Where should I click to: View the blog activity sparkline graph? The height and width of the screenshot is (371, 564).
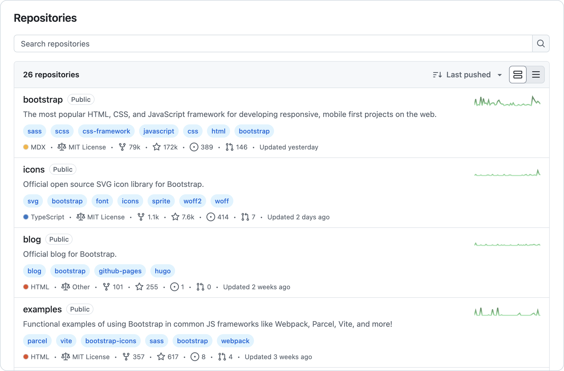click(x=507, y=244)
